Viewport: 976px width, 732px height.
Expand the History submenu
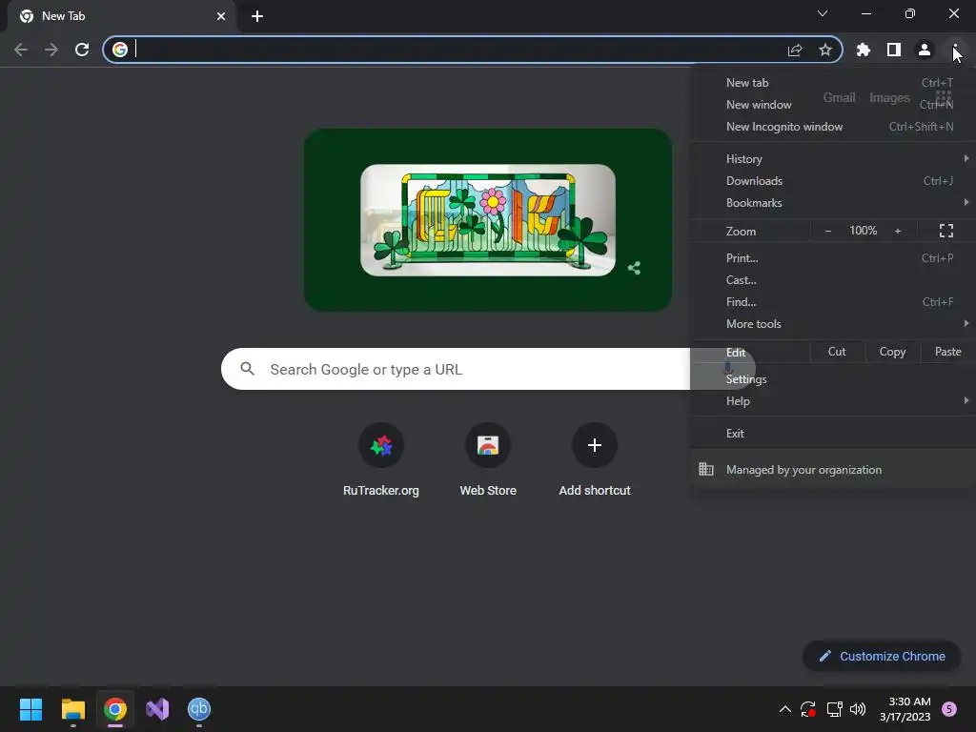pyautogui.click(x=833, y=159)
